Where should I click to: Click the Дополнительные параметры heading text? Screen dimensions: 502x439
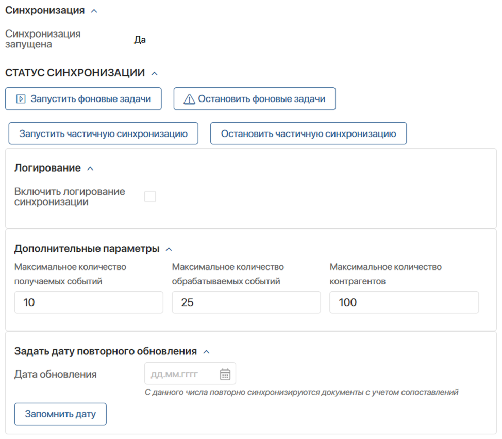(87, 249)
